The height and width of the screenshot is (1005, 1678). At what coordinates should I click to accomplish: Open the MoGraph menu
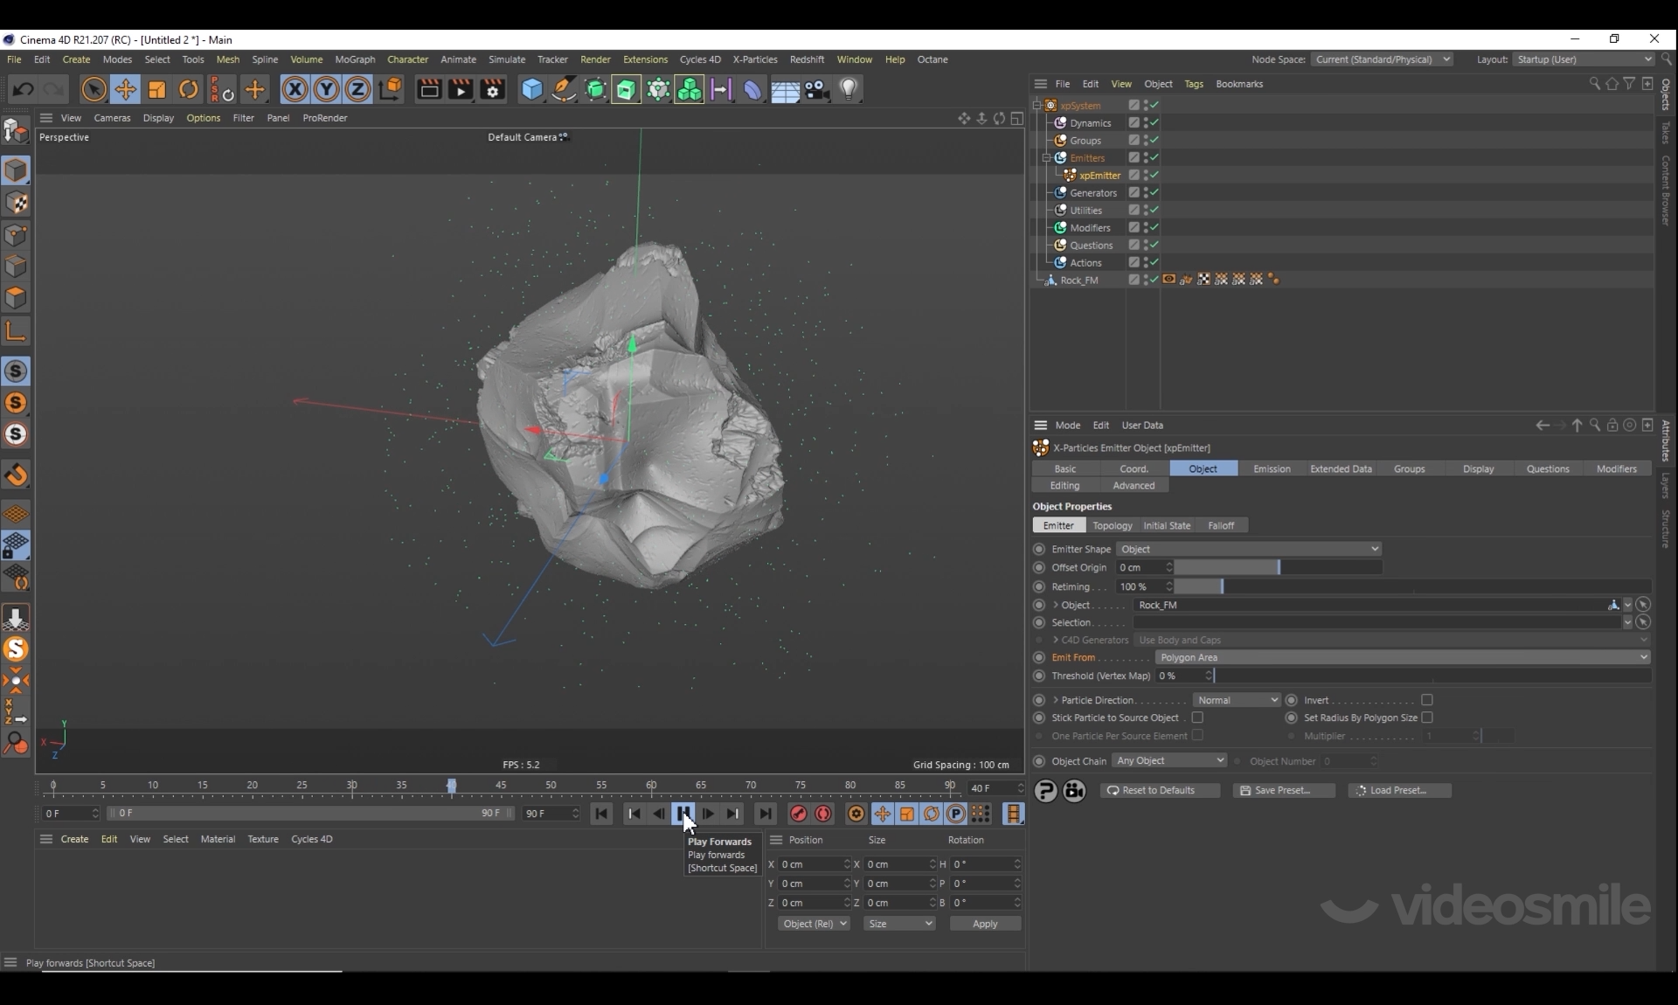coord(355,59)
